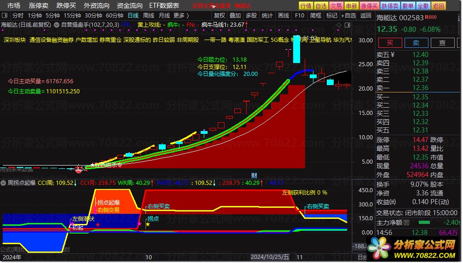
Task: Click the red 买 buy button
Action: (x=390, y=43)
